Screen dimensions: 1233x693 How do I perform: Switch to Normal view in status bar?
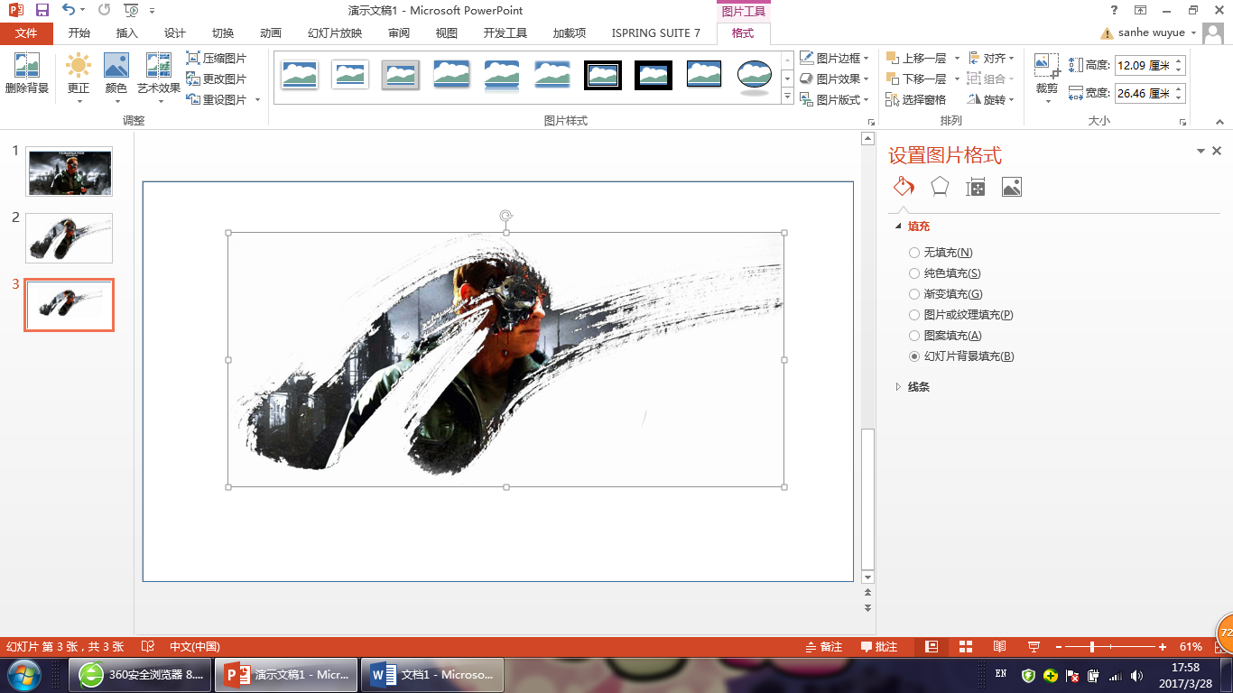point(932,647)
